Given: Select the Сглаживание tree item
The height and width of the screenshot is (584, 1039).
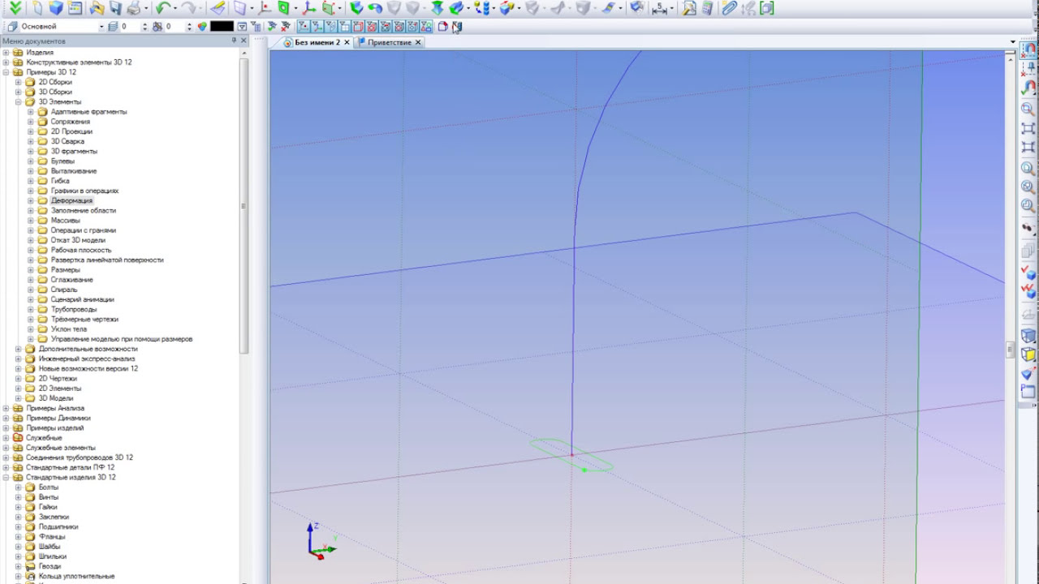Looking at the screenshot, I should click(72, 280).
